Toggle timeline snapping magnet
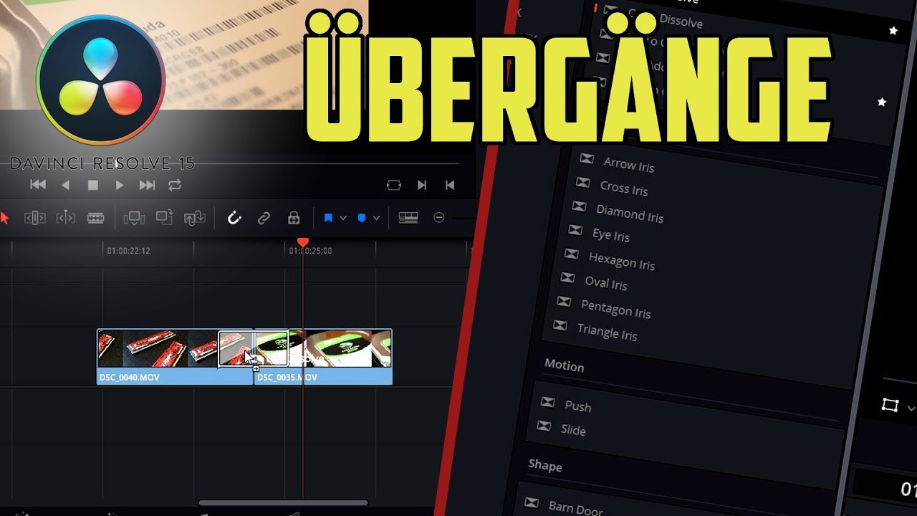The width and height of the screenshot is (917, 516). 234,218
